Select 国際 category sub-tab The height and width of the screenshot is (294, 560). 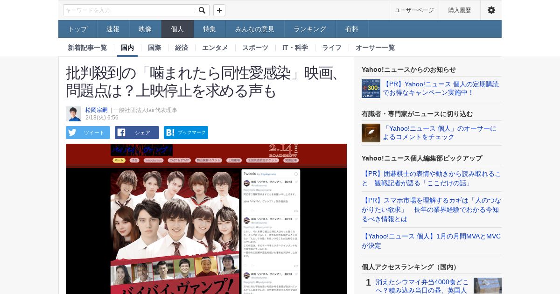click(x=154, y=48)
